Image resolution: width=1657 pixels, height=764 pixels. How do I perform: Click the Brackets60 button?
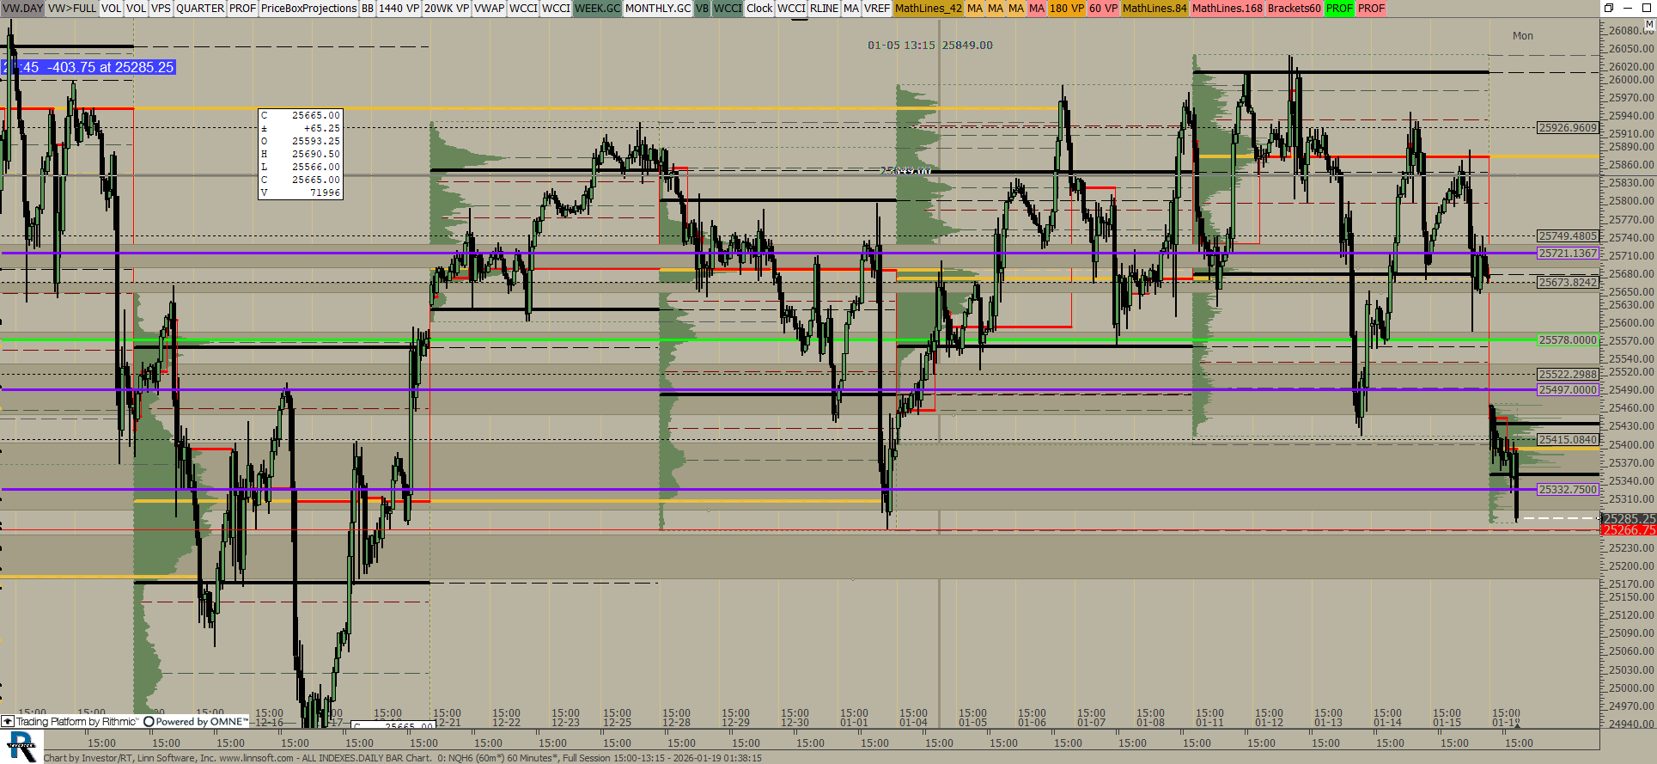click(1294, 9)
